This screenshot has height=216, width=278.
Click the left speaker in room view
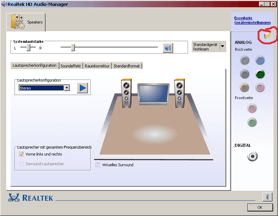click(x=126, y=93)
